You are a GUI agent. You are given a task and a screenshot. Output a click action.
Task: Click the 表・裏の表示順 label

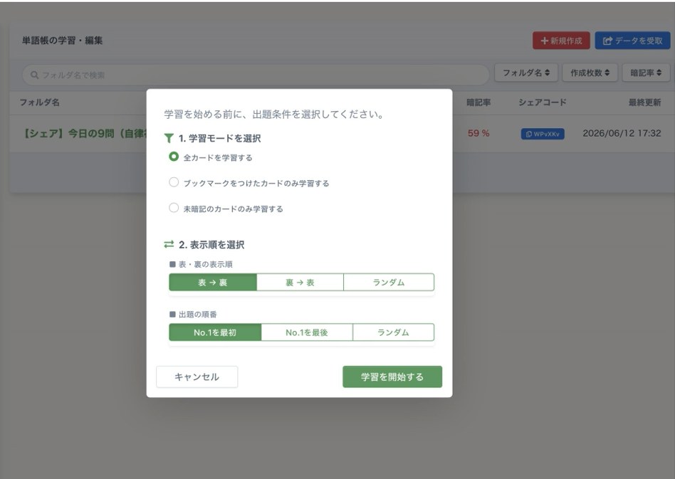[x=205, y=264]
